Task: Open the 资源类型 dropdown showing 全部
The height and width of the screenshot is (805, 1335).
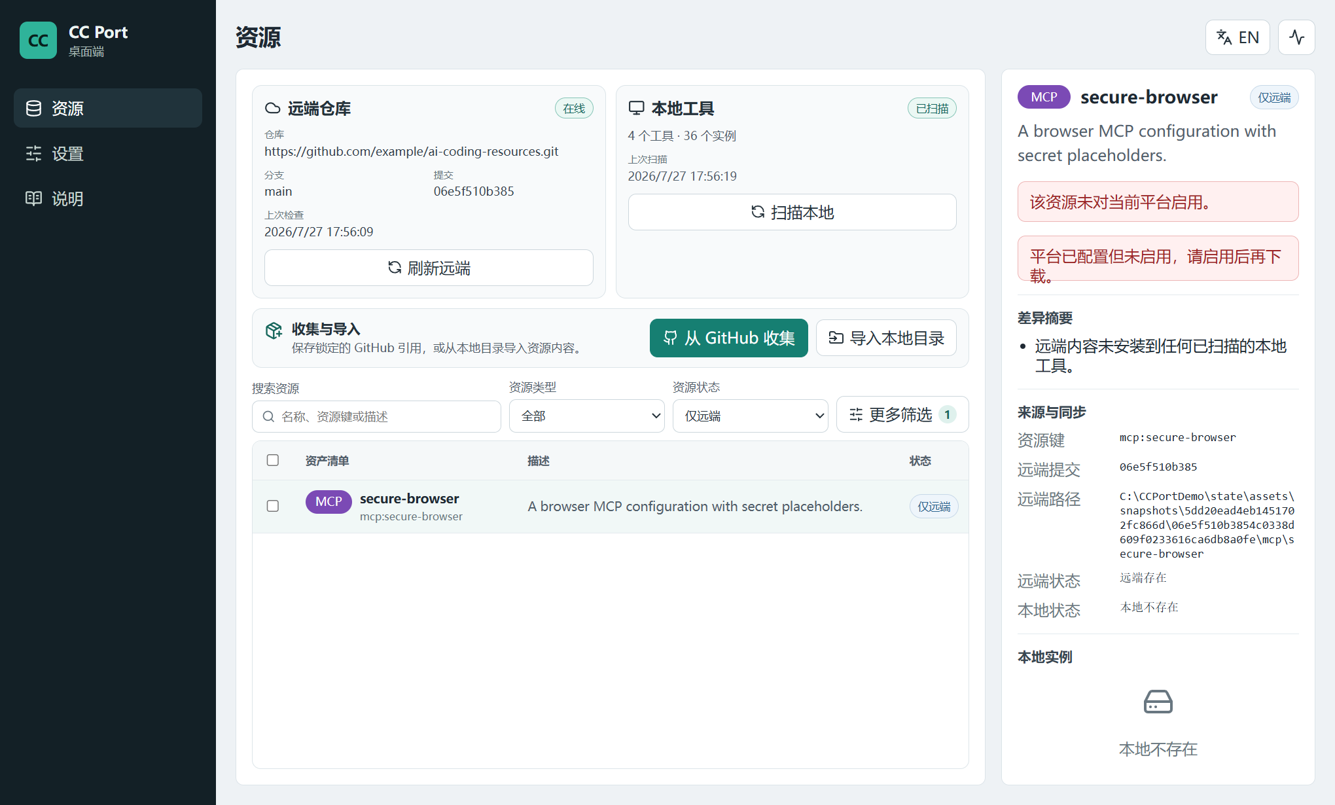Action: 587,416
